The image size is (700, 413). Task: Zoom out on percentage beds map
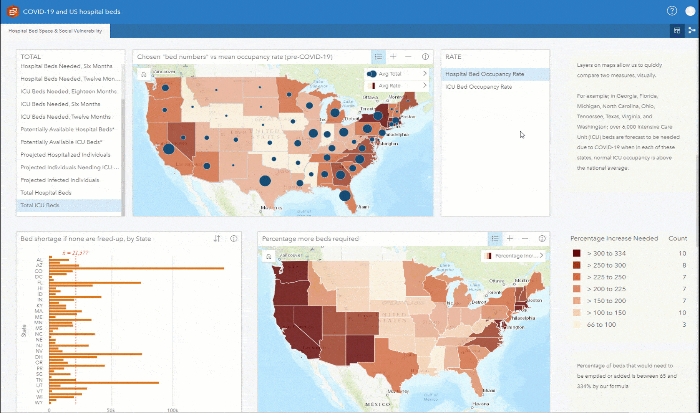click(525, 239)
